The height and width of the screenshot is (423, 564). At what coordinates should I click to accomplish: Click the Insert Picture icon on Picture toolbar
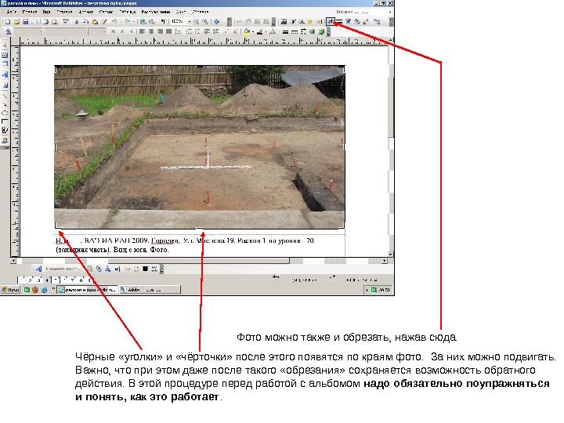click(284, 22)
